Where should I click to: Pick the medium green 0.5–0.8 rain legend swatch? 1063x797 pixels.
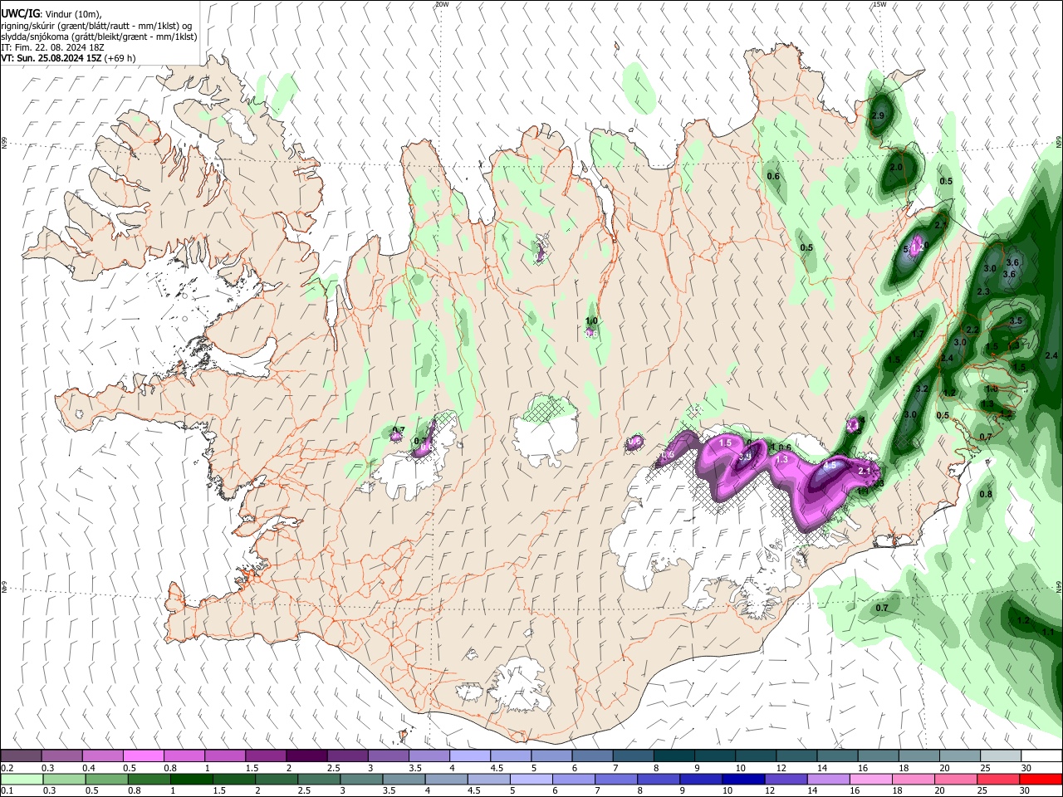[107, 779]
